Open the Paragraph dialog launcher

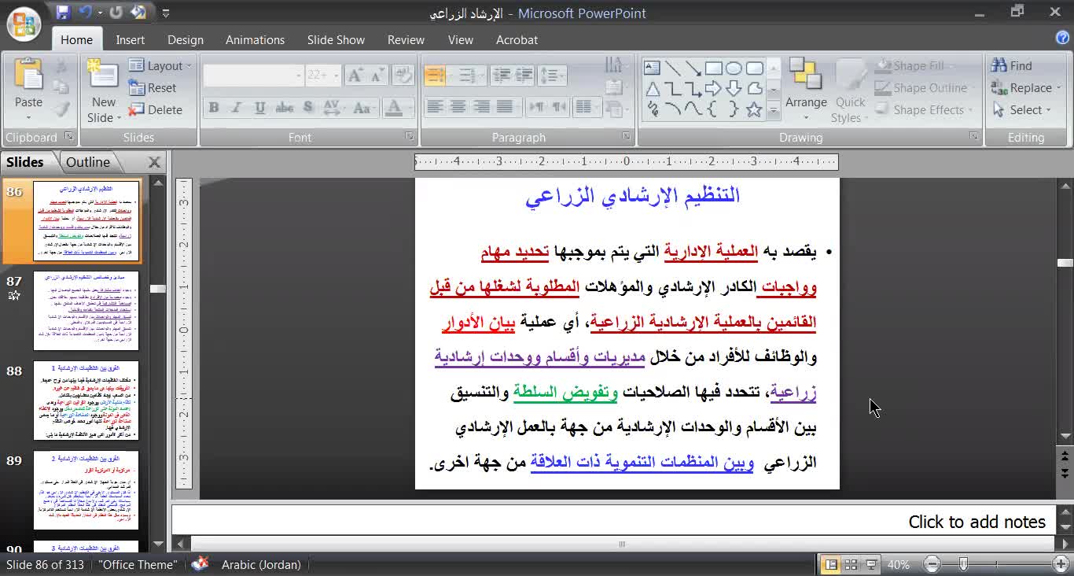626,137
